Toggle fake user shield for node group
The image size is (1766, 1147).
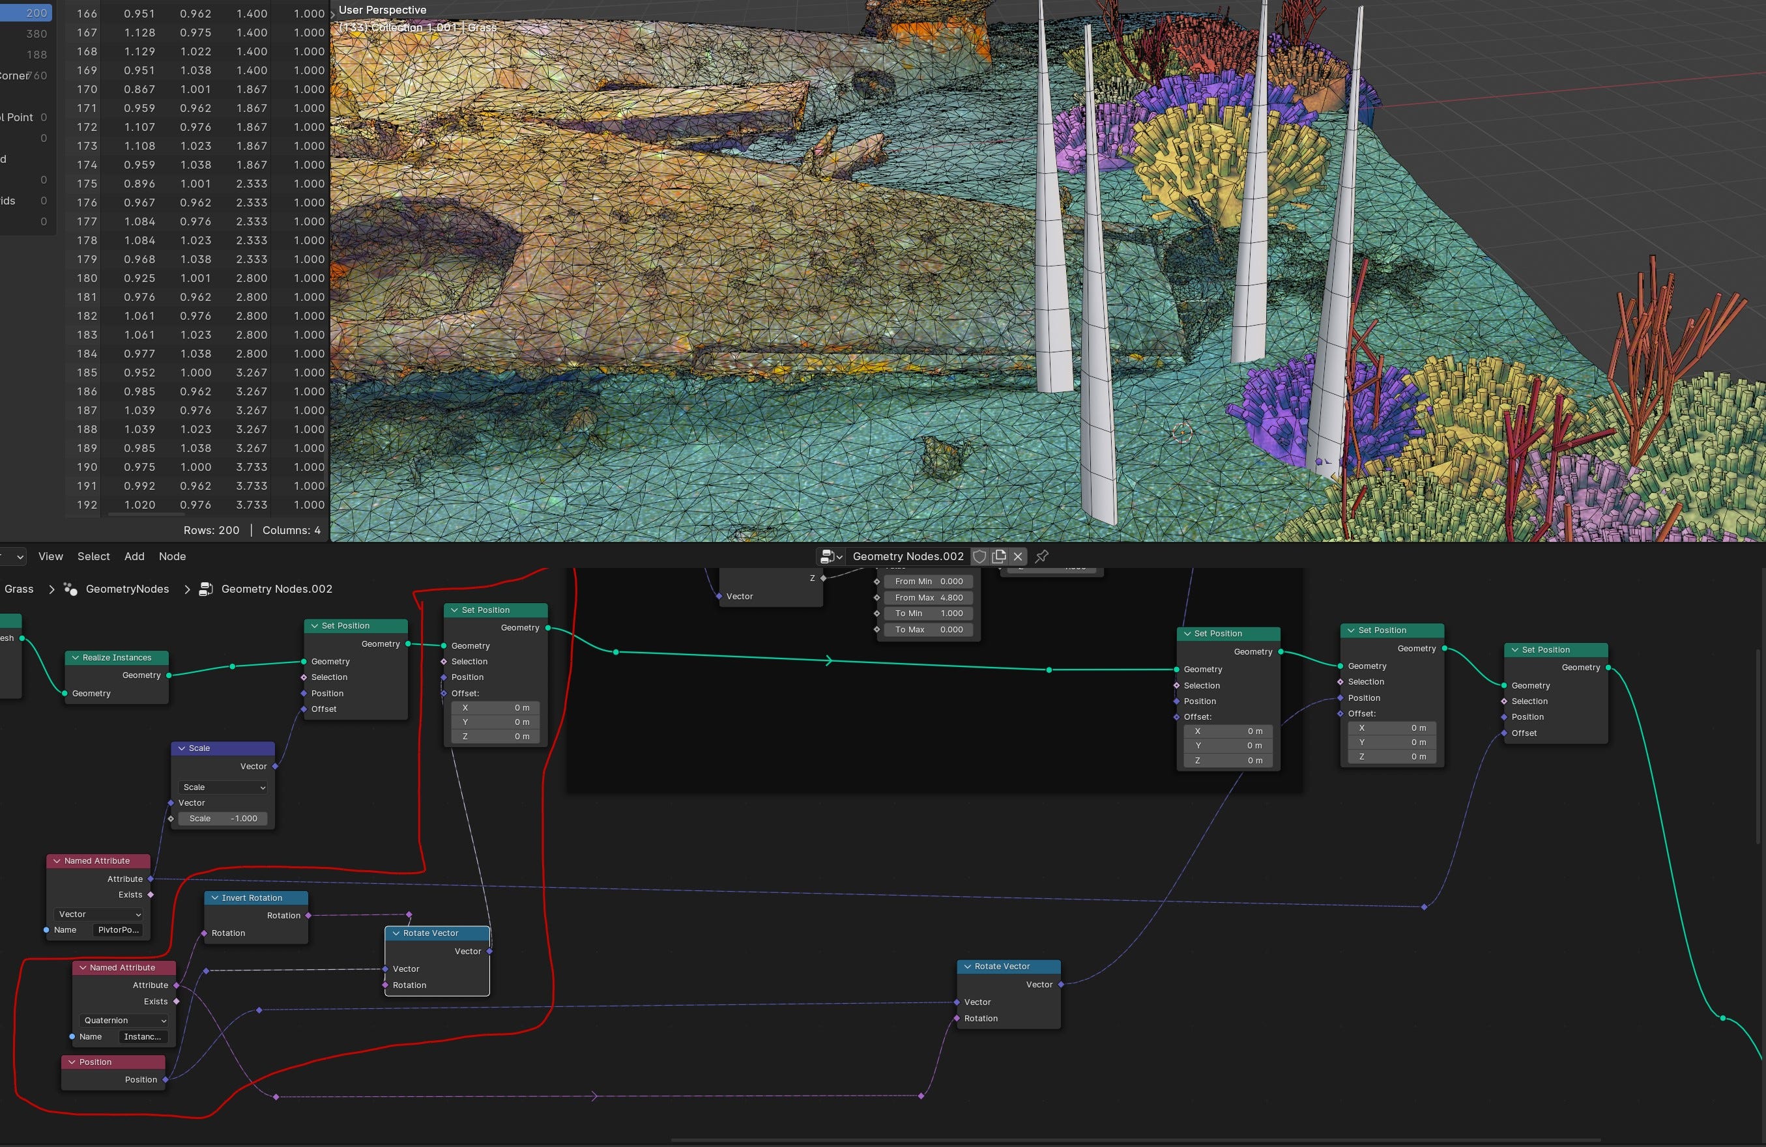click(x=979, y=556)
